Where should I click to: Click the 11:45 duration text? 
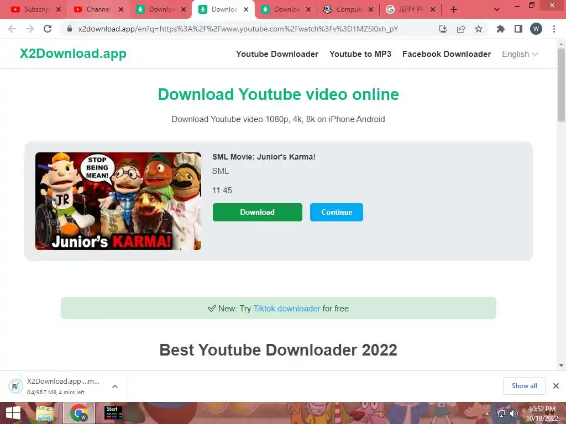pos(222,190)
